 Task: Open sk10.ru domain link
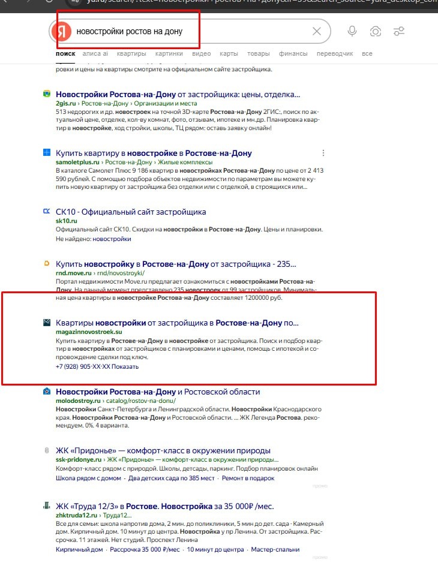click(67, 221)
